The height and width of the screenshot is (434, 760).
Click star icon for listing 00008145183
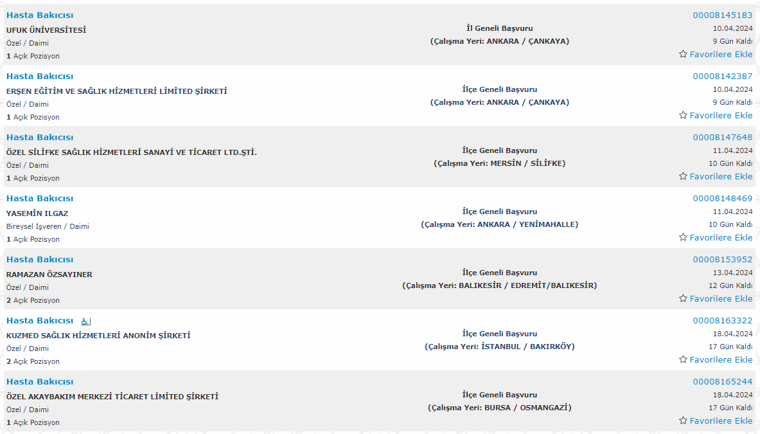(x=683, y=54)
